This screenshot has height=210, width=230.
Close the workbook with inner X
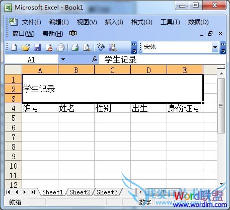pos(220,34)
